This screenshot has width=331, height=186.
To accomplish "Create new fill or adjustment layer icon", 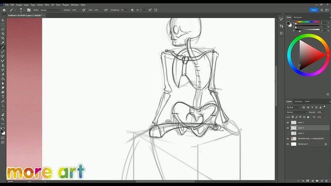I will pos(312,181).
